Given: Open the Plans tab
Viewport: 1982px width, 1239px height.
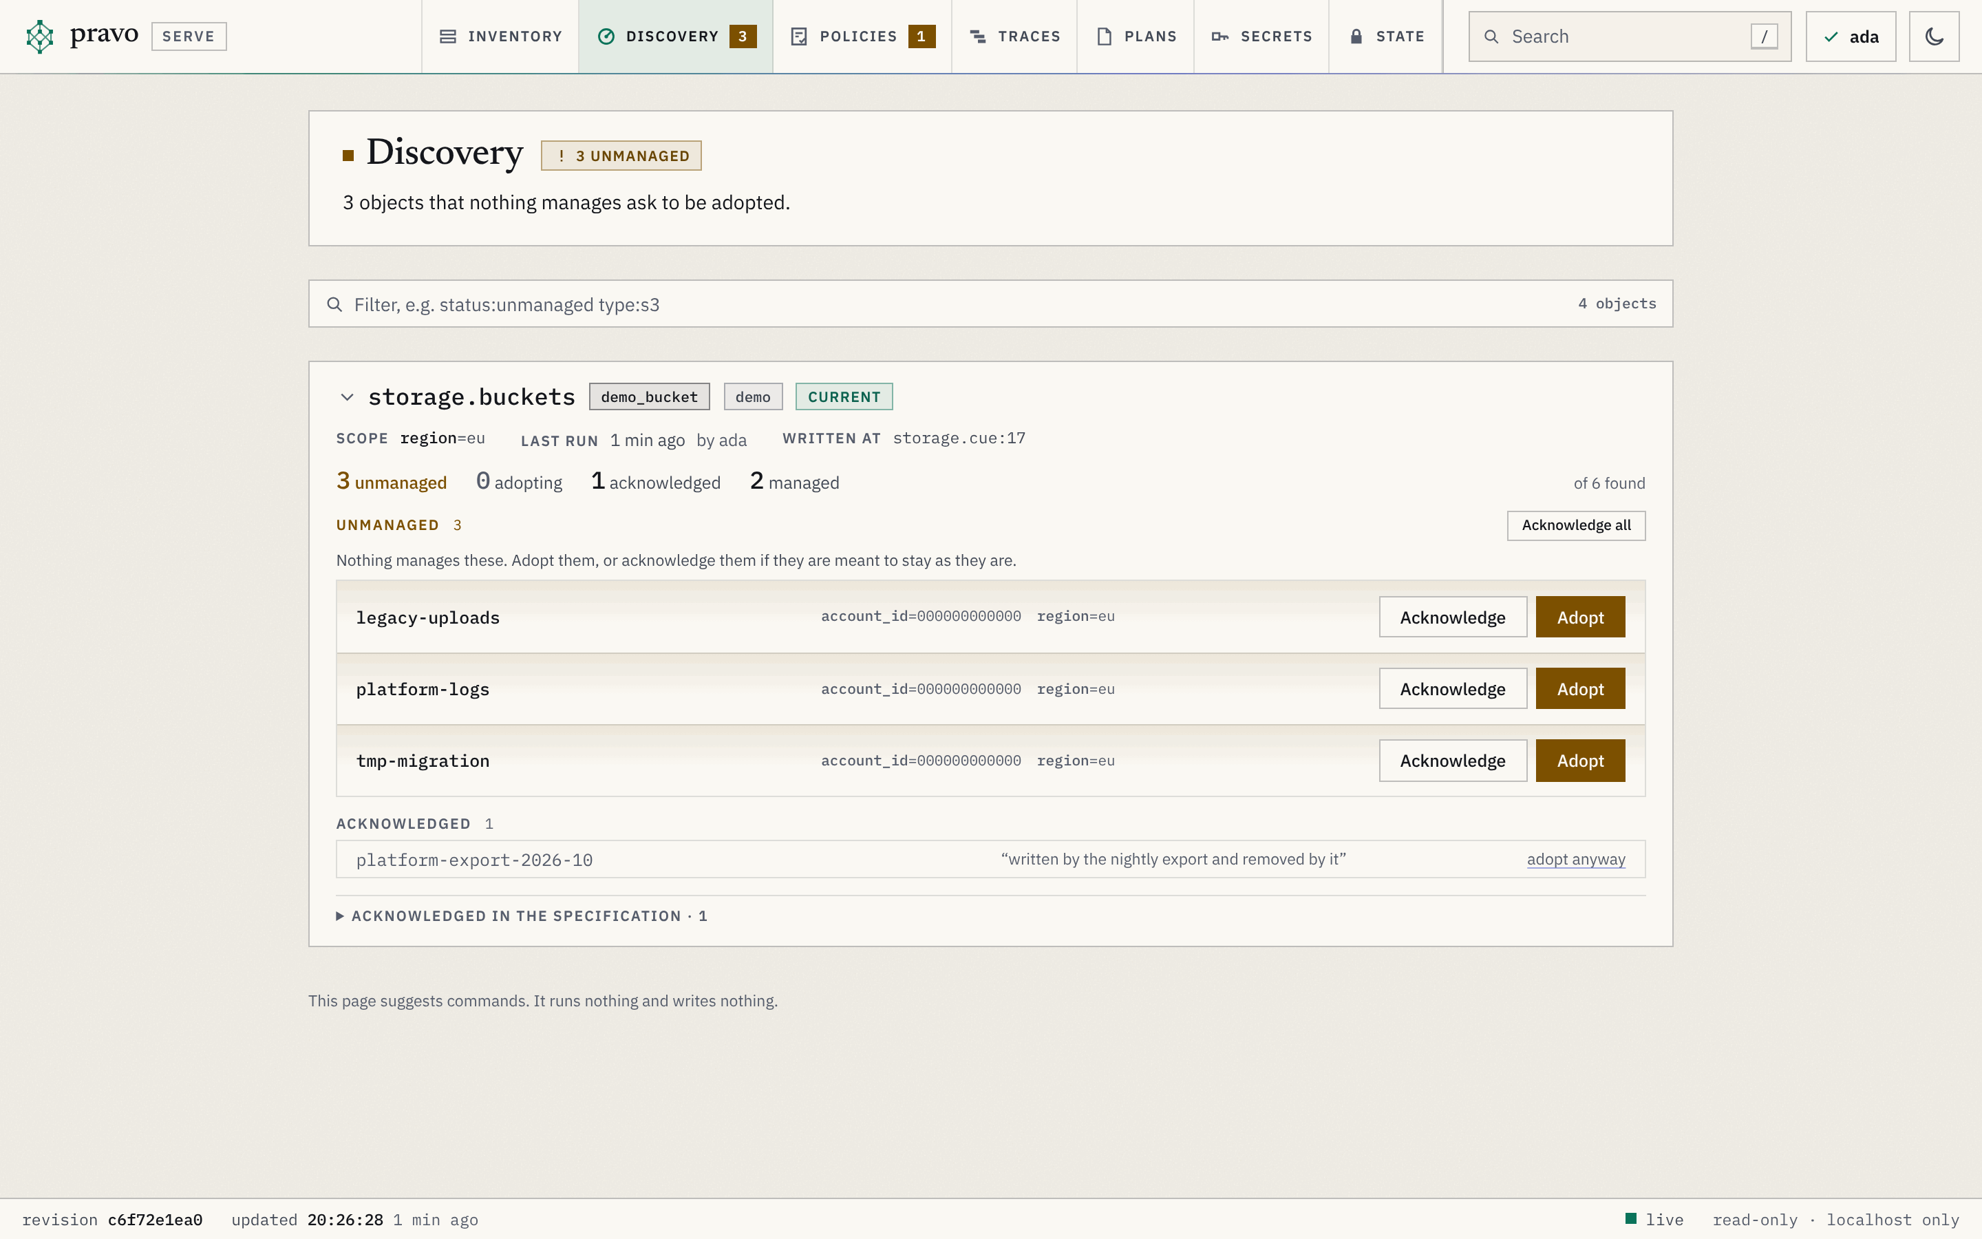Looking at the screenshot, I should coord(1136,36).
